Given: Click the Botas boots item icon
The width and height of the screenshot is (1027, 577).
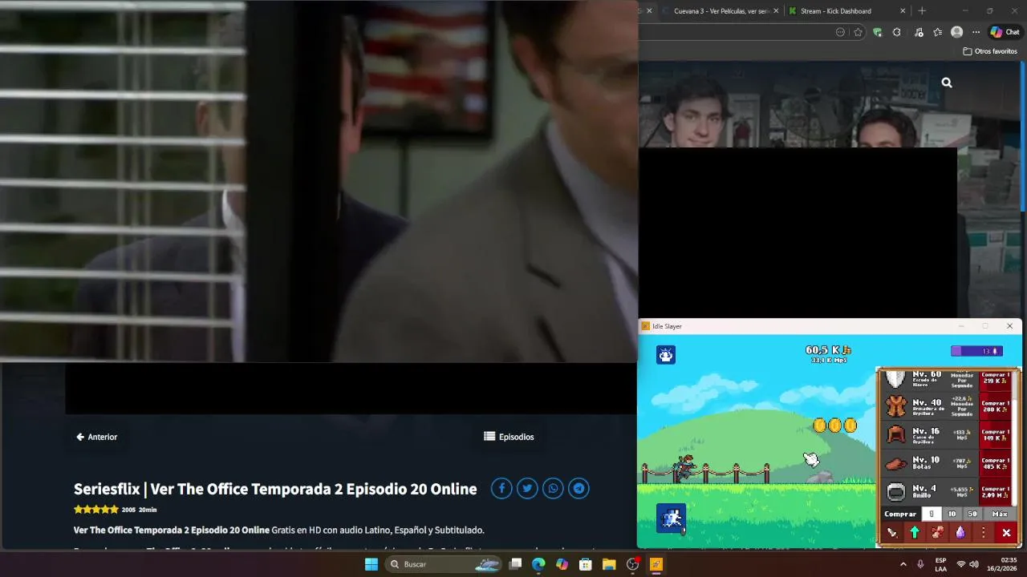Looking at the screenshot, I should click(x=896, y=463).
